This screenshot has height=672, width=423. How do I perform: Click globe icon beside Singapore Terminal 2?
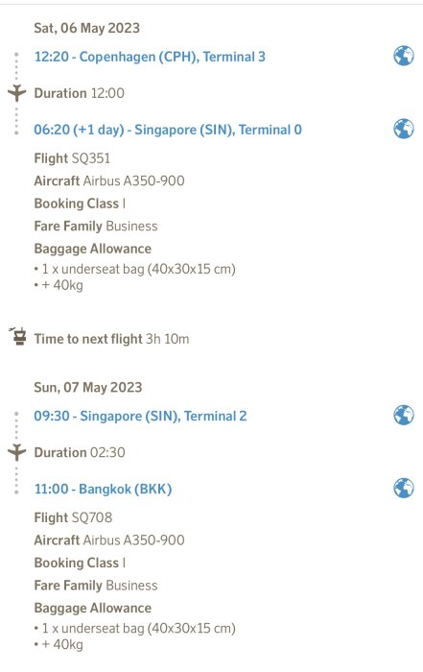tap(403, 416)
